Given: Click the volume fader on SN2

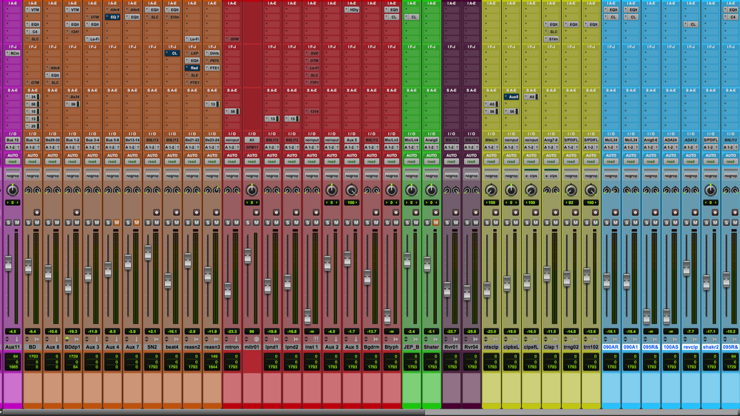Looking at the screenshot, I should (148, 252).
